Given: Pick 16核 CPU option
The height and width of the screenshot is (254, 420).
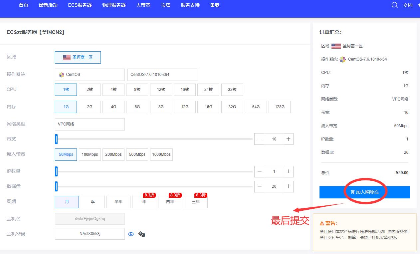Looking at the screenshot, I should tap(185, 90).
